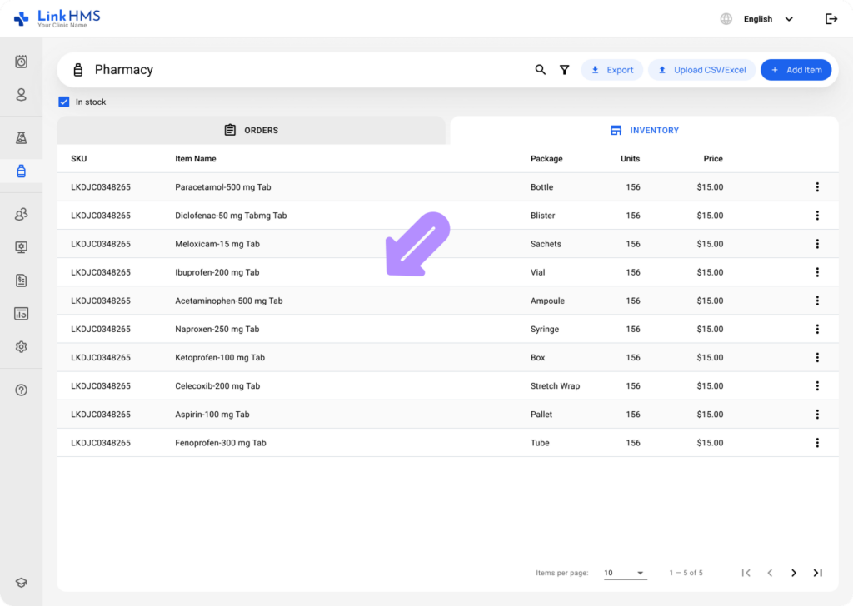Open the help question mark icon
Viewport: 853px width, 606px height.
tap(21, 390)
